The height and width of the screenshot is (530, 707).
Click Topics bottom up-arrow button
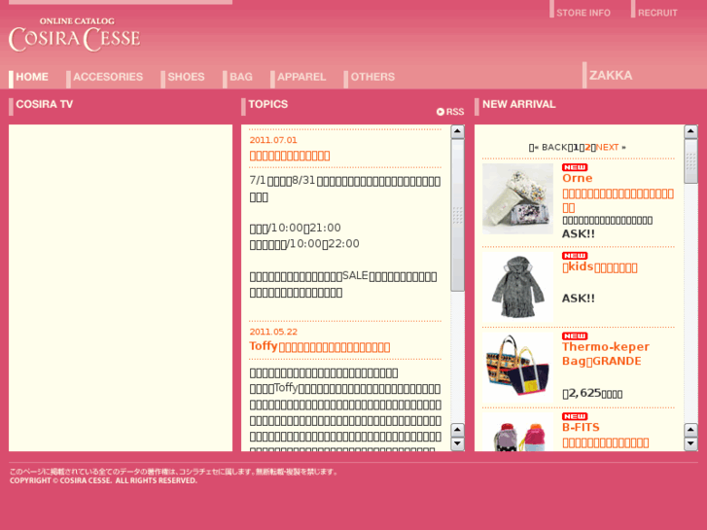458,430
